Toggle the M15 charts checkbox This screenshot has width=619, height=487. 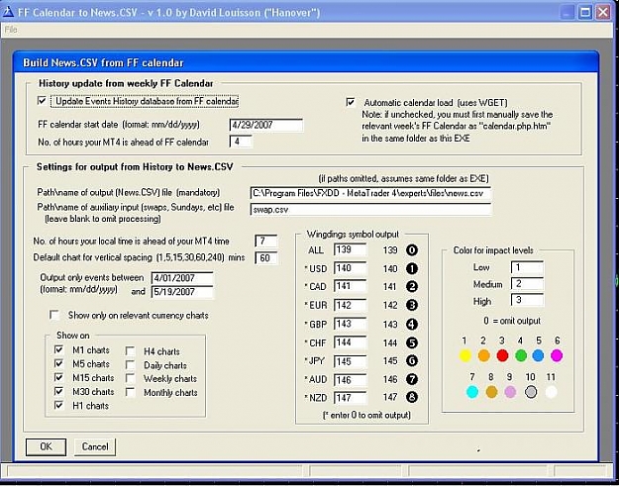(58, 378)
